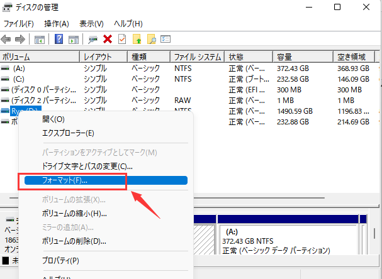Sort by the ボリューム column header
Screen dimensions: 382x279
click(x=40, y=57)
